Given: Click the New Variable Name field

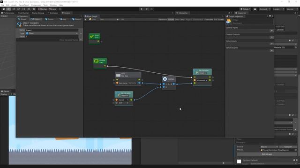Looking at the screenshot, I should pos(47,40).
